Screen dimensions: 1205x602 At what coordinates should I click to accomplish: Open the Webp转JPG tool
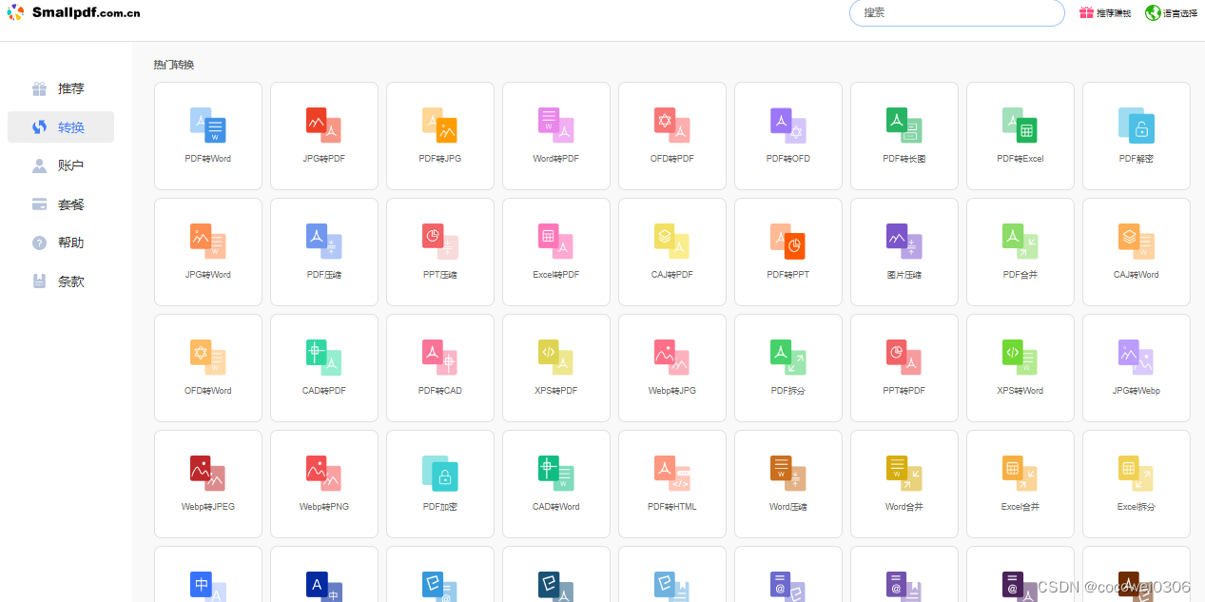671,368
